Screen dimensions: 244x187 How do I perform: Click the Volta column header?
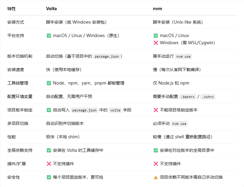51,9
